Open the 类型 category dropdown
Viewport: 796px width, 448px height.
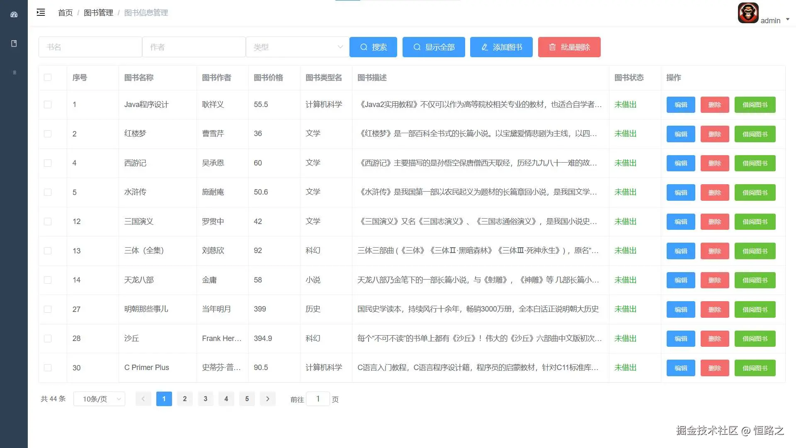coord(297,47)
